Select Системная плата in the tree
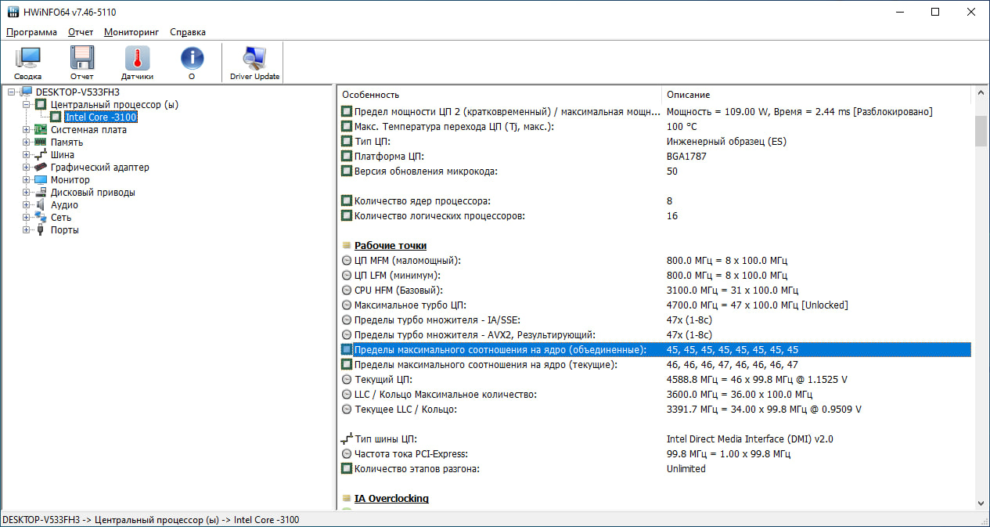Viewport: 990px width, 527px height. 88,130
